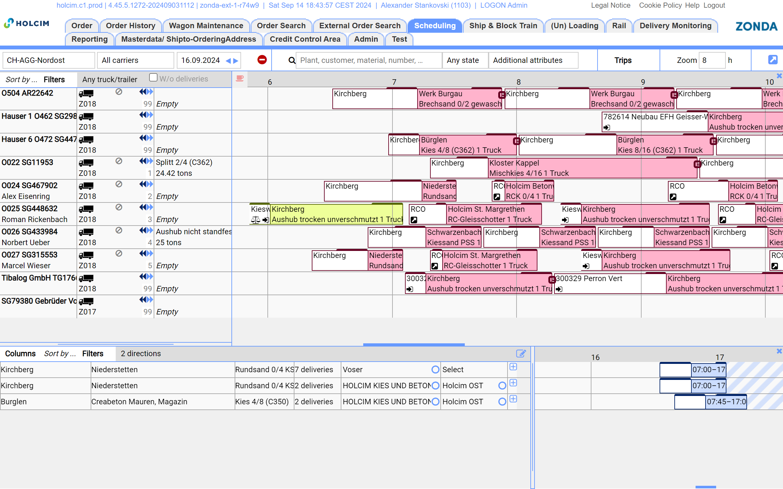This screenshot has height=489, width=783.
Task: Go to next date with right arrow
Action: click(236, 60)
